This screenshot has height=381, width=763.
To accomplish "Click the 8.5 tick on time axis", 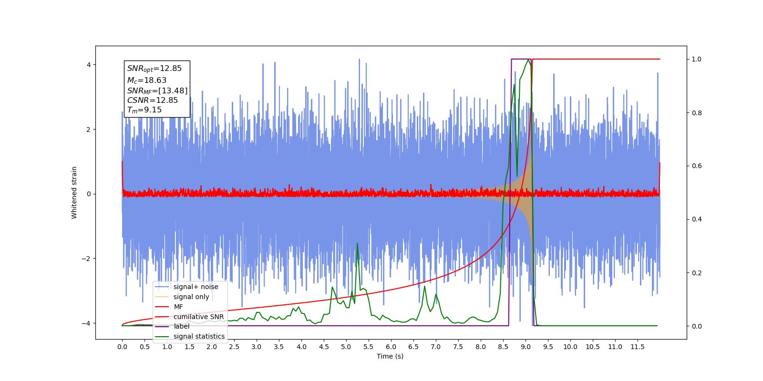I will [503, 347].
